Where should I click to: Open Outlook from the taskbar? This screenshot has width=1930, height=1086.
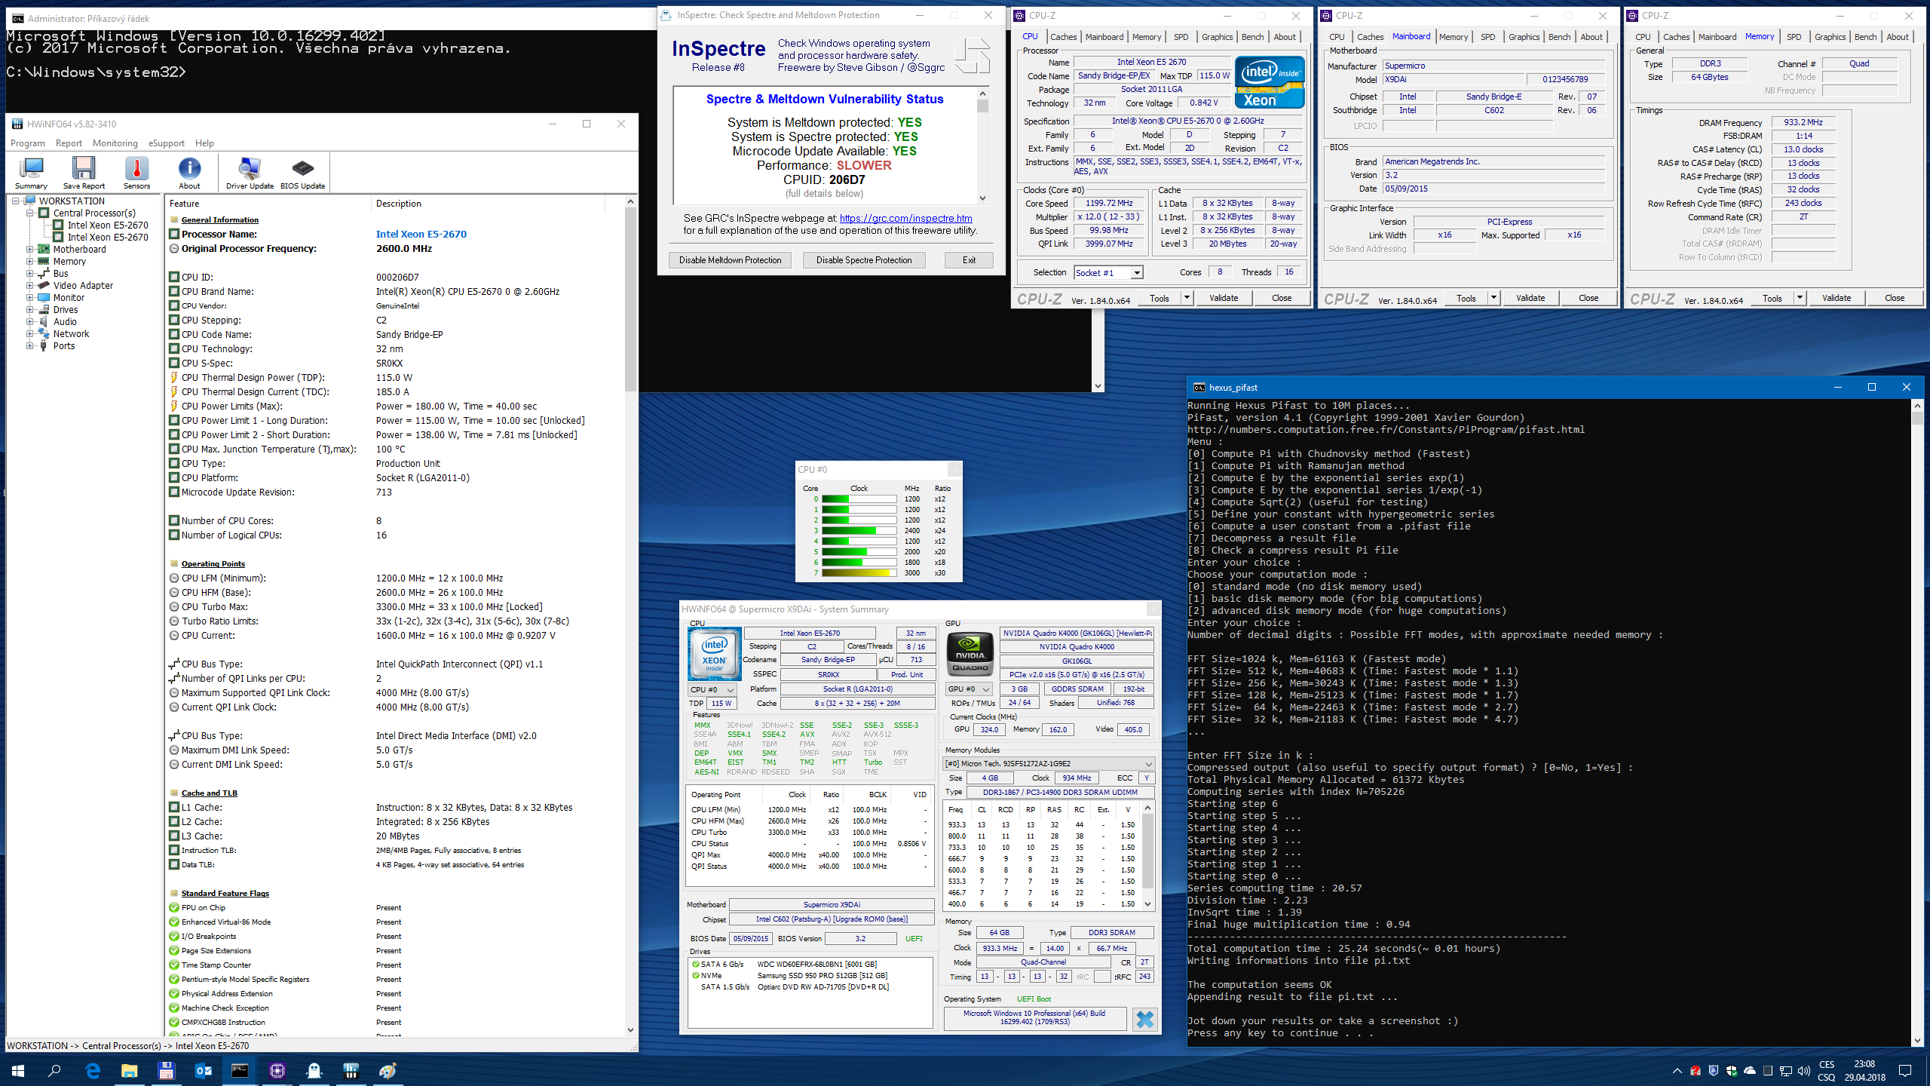point(204,1070)
